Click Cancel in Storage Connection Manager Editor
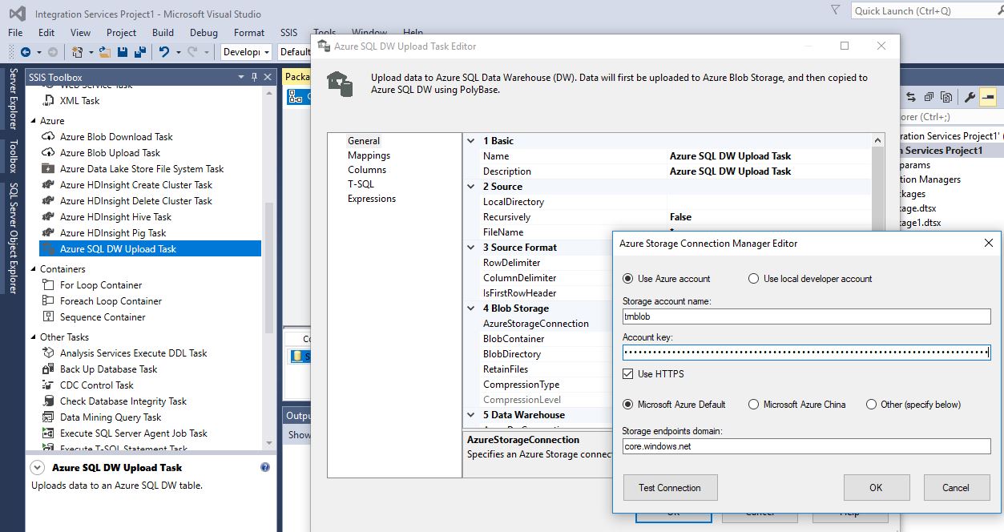Screen dimensions: 1004x532 tap(955, 487)
